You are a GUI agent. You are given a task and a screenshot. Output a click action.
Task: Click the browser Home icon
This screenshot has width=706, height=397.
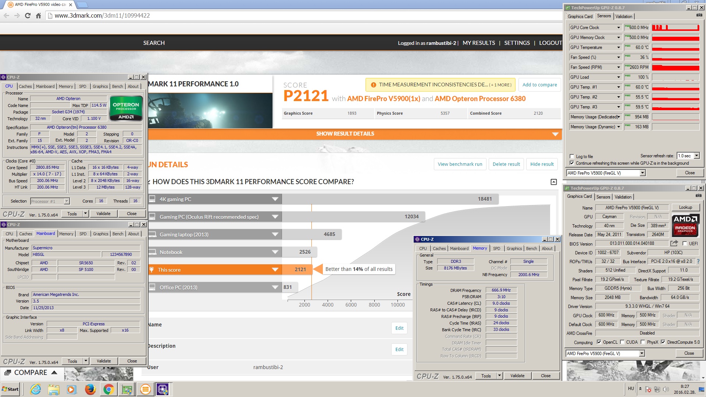coord(38,15)
